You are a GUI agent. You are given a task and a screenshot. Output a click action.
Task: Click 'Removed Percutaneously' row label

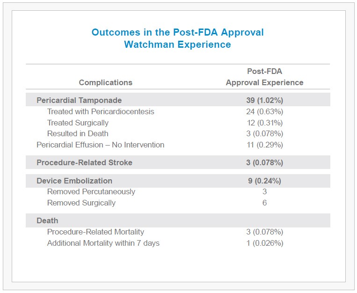[91, 191]
